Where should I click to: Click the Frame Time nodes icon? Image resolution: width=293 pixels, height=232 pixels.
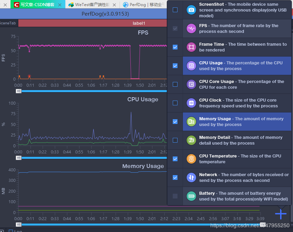(191, 47)
